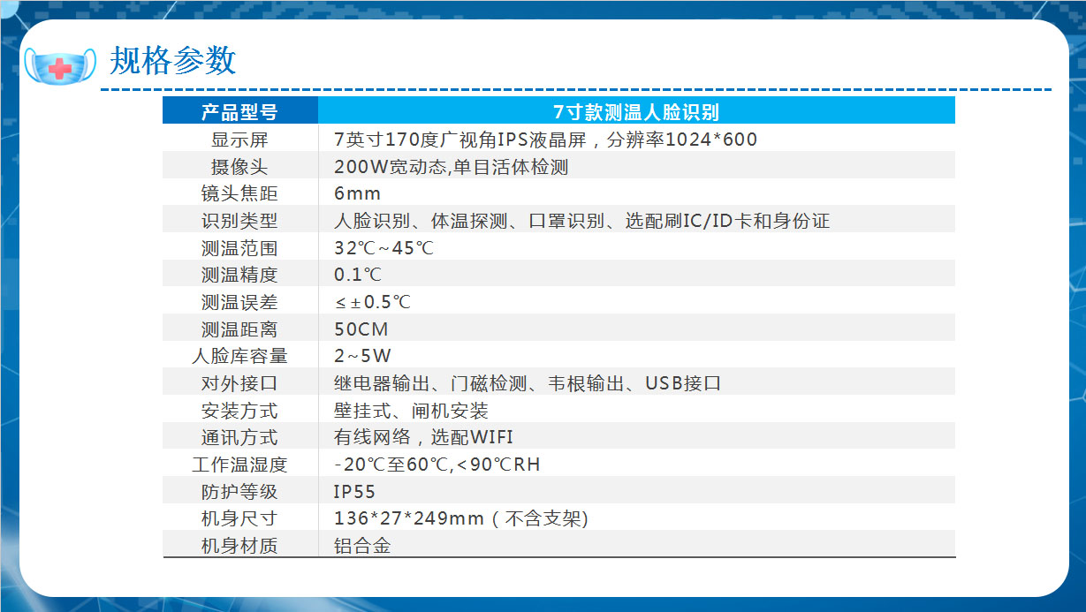Select the 防护等级 row label
The height and width of the screenshot is (612, 1086).
click(x=239, y=492)
